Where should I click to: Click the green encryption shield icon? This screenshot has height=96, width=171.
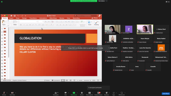coord(2,2)
